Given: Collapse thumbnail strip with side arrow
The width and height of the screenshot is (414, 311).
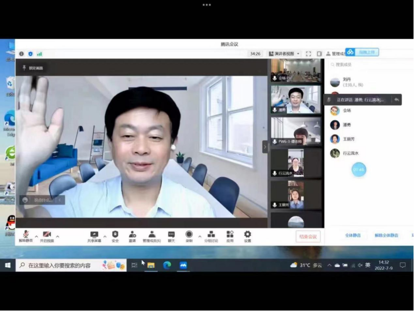Looking at the screenshot, I should click(x=265, y=146).
